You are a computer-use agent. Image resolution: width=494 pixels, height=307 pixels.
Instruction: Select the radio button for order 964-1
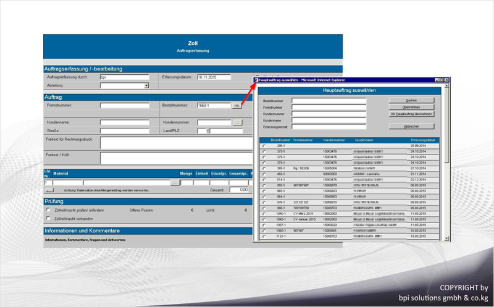[x=264, y=197]
